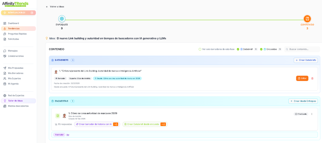The image size is (322, 143).
Task: Focus the Buscar contenido search field
Action: point(303,49)
